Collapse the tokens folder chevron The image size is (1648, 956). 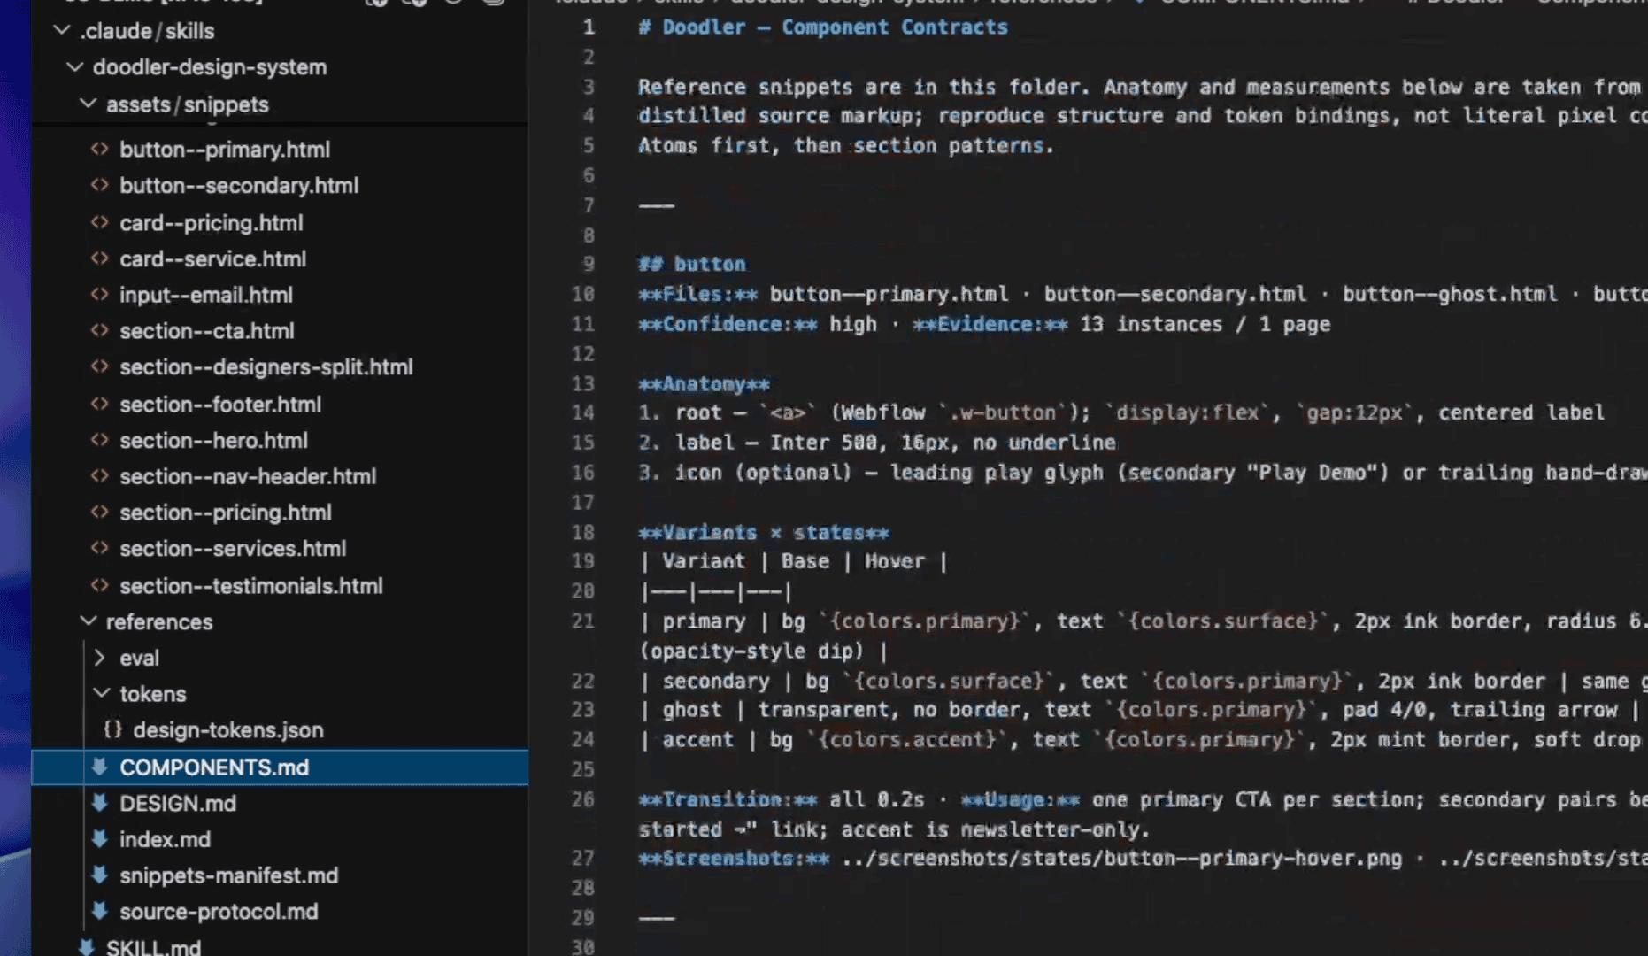(102, 693)
